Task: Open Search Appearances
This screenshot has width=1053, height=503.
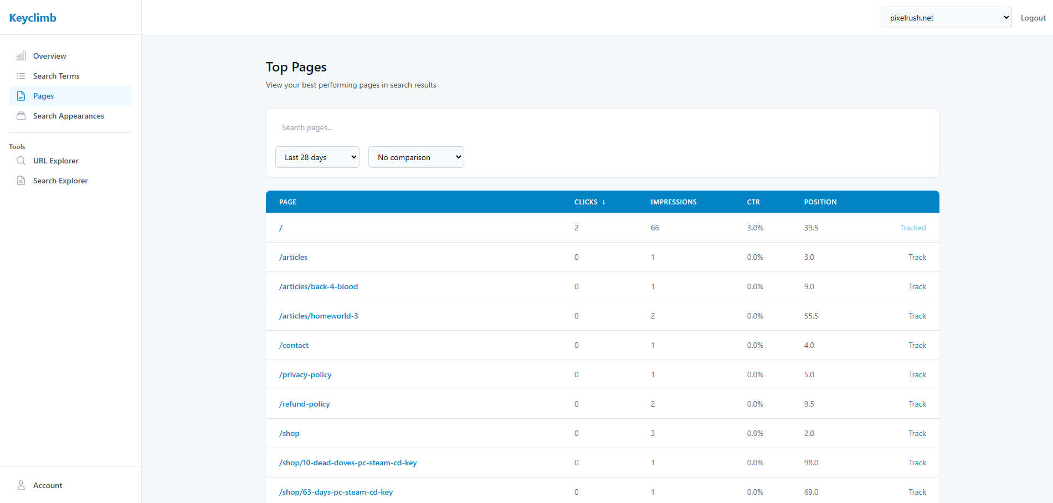Action: (x=70, y=116)
